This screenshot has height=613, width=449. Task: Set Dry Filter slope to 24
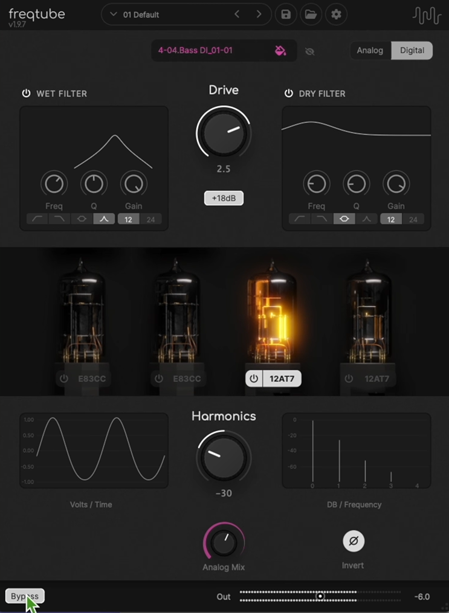point(413,219)
